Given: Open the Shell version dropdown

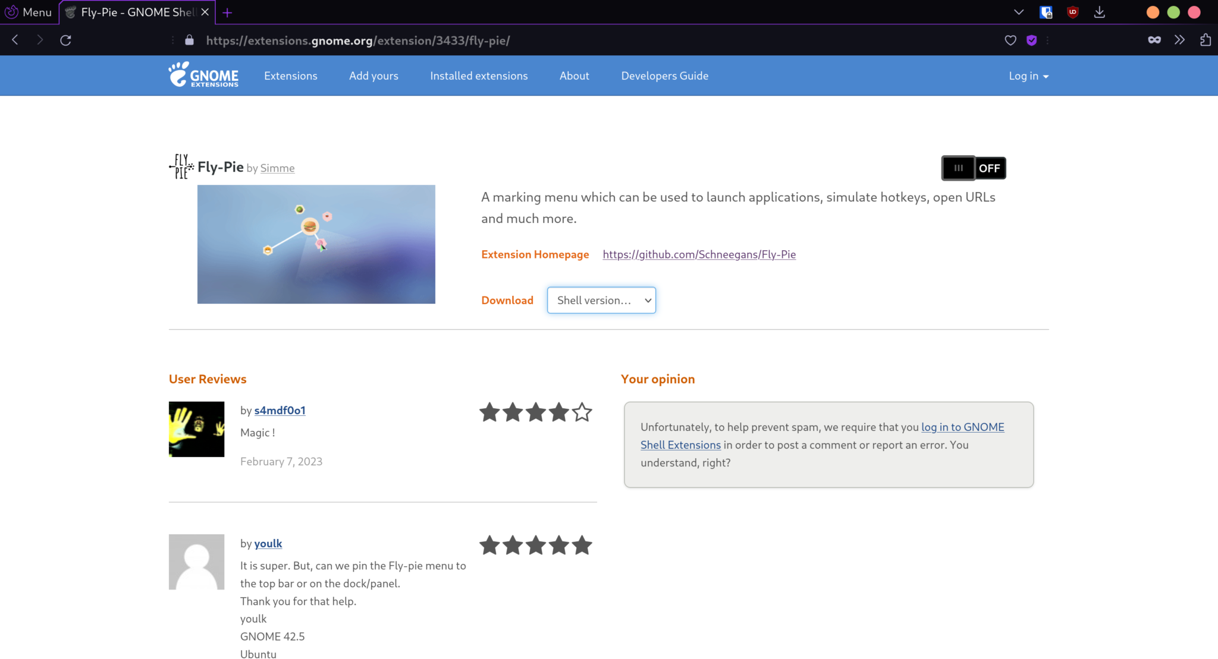Looking at the screenshot, I should tap(601, 300).
